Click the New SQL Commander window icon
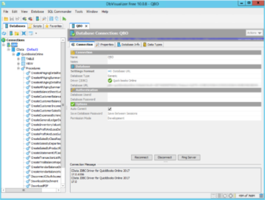Viewport: 265px width, 200px height. point(51,19)
